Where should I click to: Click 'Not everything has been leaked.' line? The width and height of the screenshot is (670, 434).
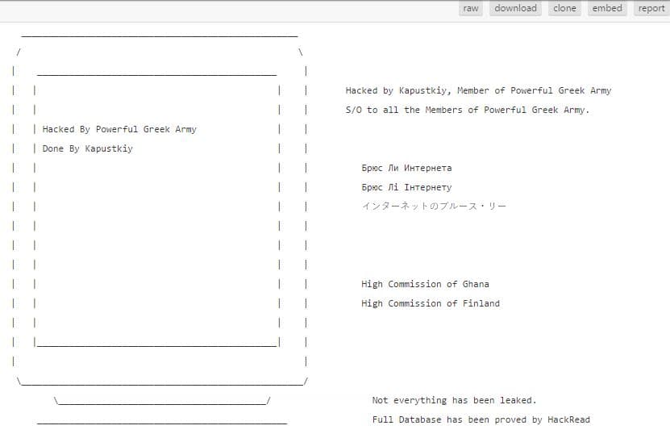[454, 400]
